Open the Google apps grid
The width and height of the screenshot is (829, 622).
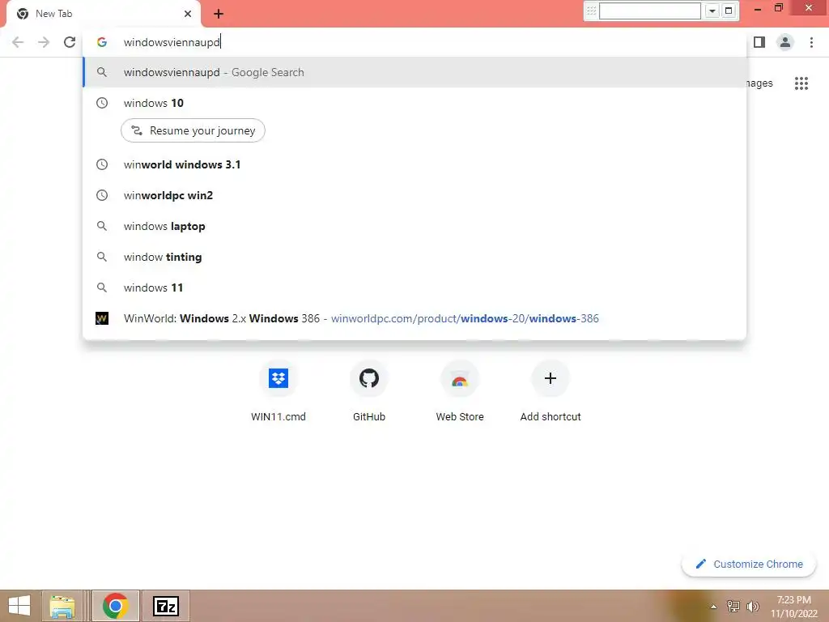(x=801, y=83)
